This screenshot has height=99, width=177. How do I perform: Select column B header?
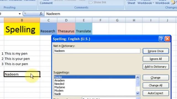point(22,20)
